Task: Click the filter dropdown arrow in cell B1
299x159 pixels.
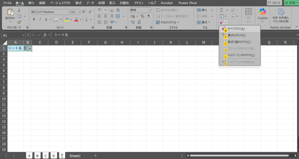Action: 29,49
